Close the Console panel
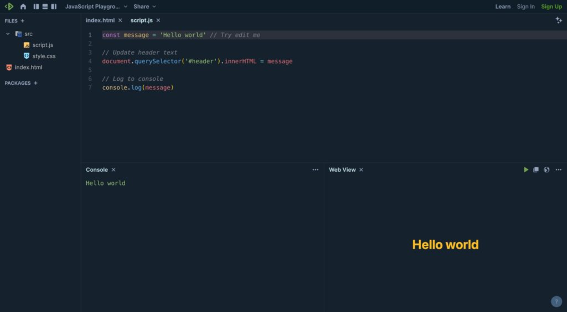Viewport: 567px width, 312px height. coord(113,170)
